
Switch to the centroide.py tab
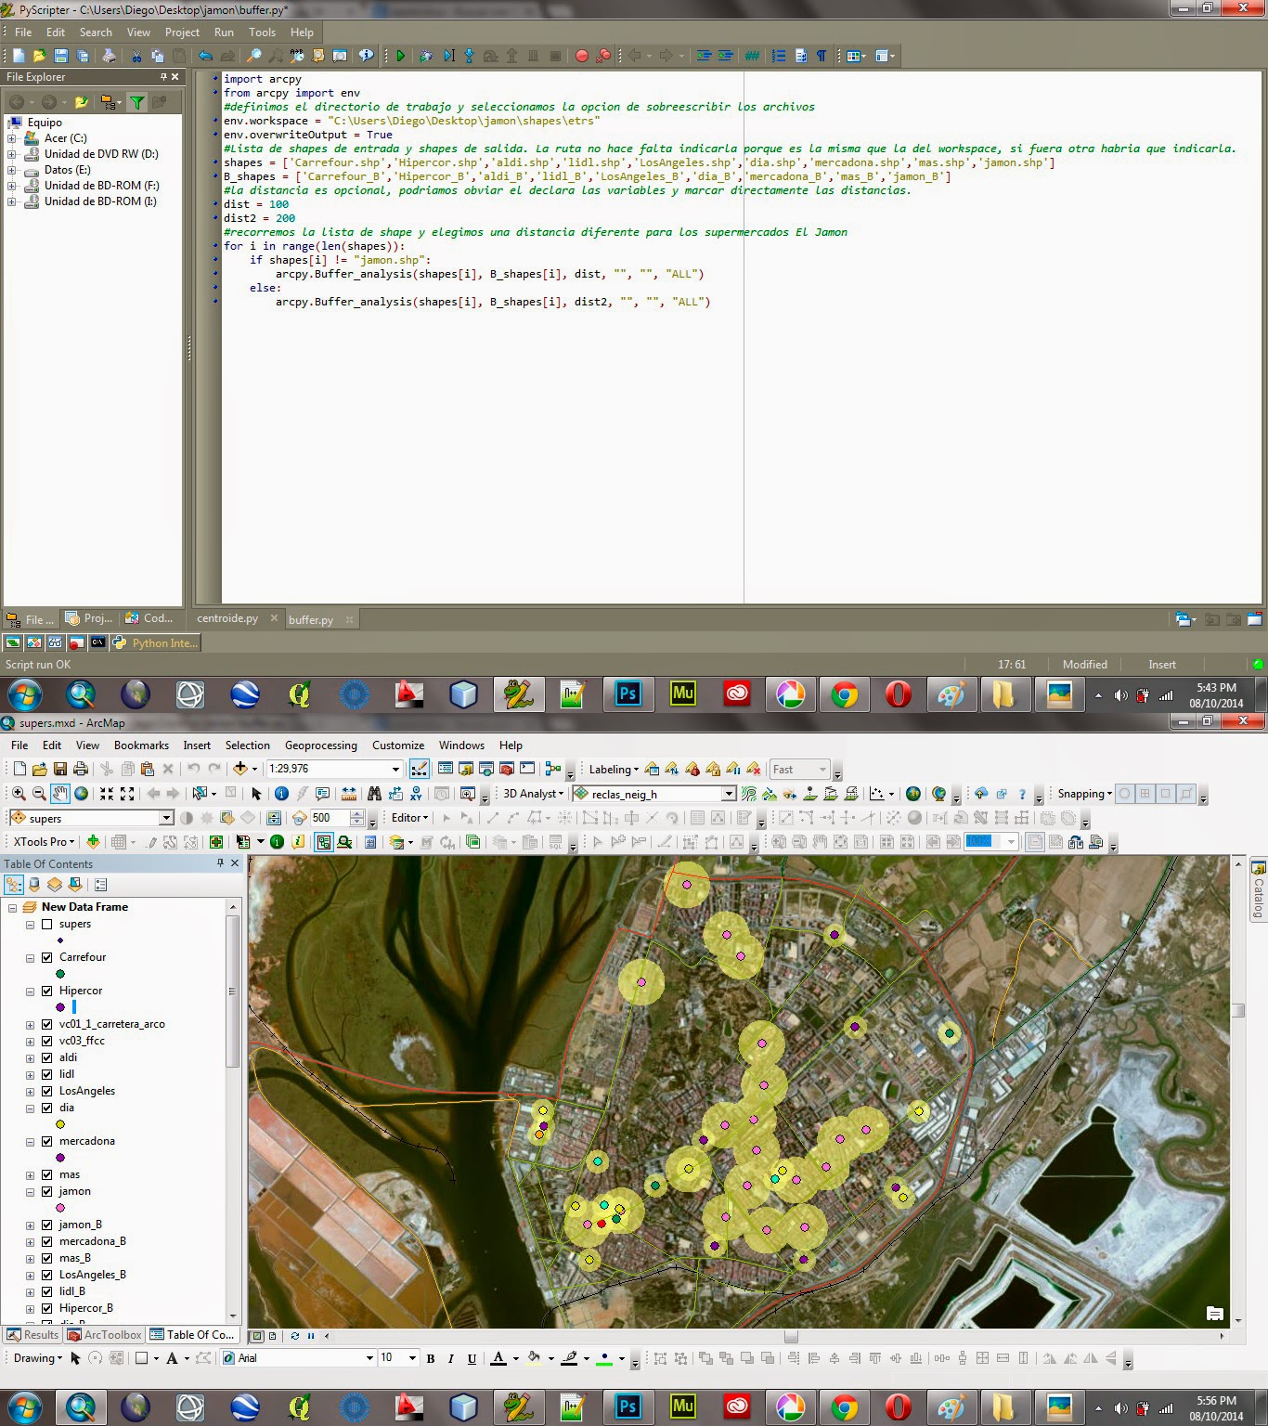pyautogui.click(x=227, y=618)
